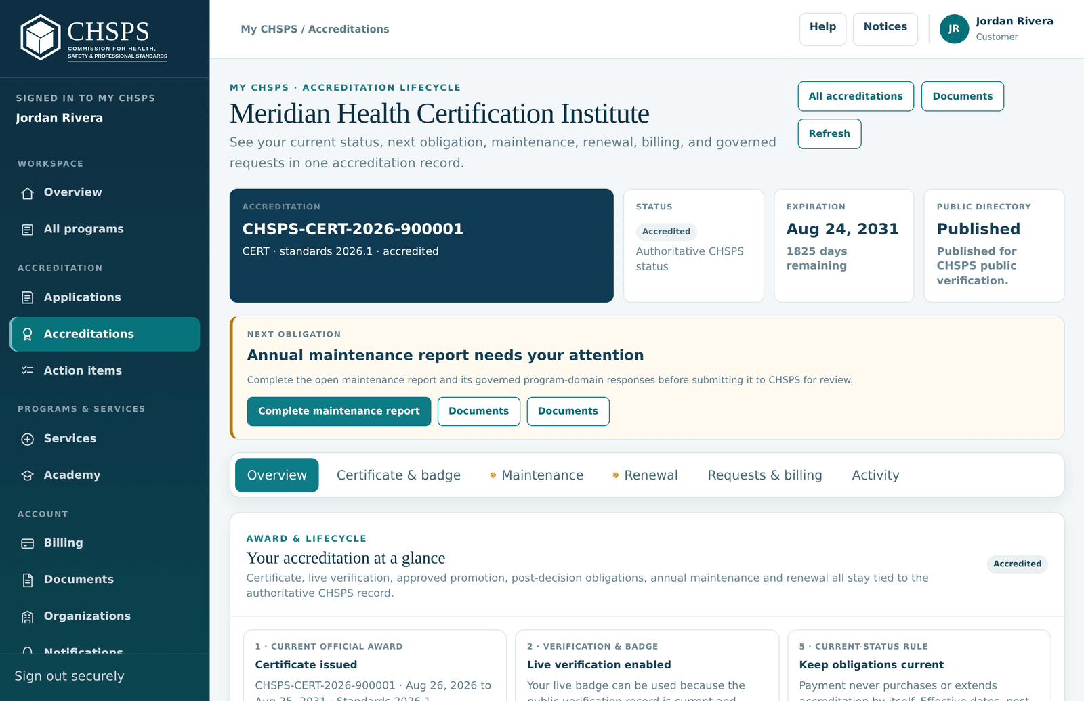The height and width of the screenshot is (701, 1084).
Task: Click Sign out securely
Action: click(69, 676)
